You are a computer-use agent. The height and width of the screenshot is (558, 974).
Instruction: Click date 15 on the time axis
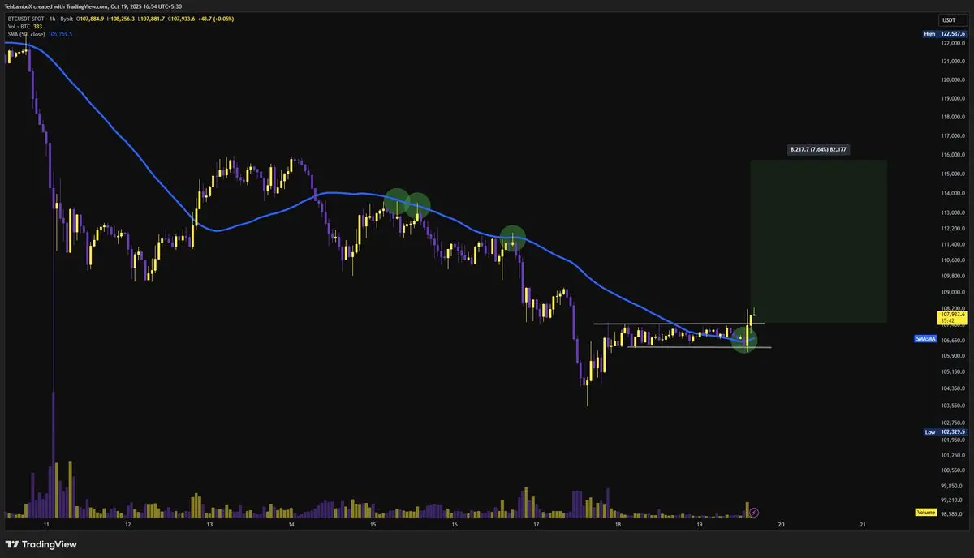[373, 525]
